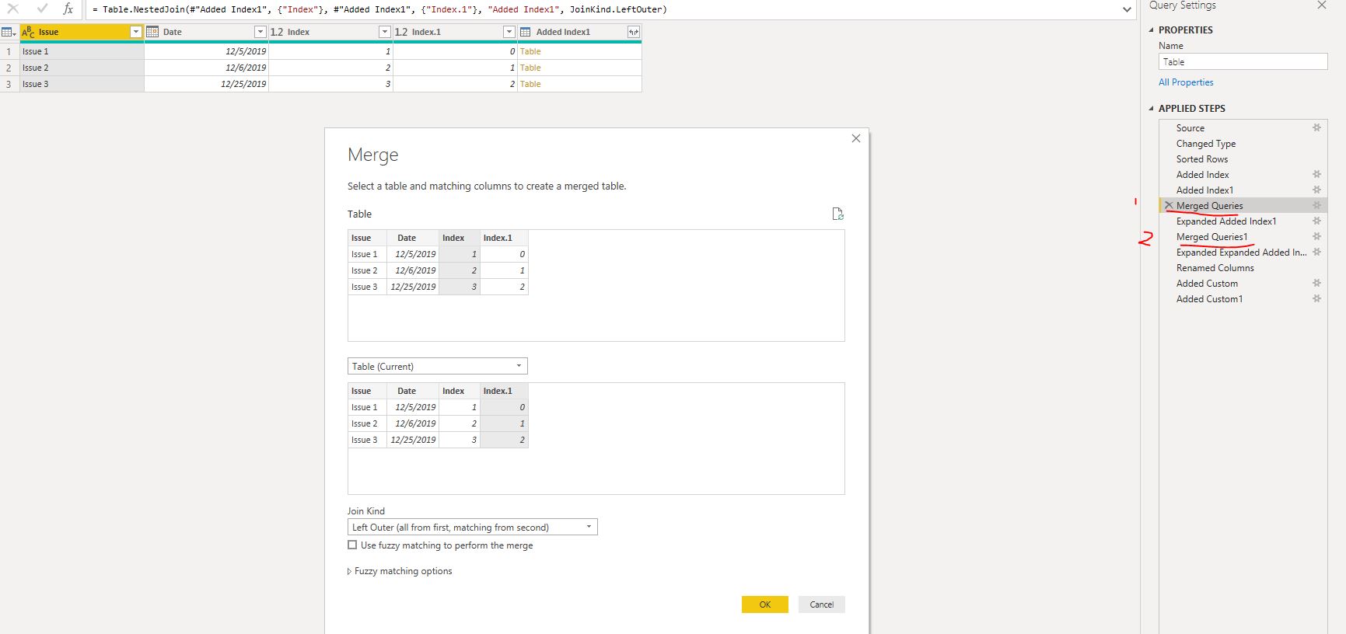
Task: Open the Join Kind dropdown
Action: click(x=472, y=527)
